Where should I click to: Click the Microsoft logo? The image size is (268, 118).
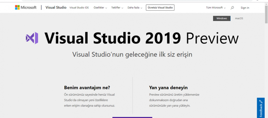26,8
